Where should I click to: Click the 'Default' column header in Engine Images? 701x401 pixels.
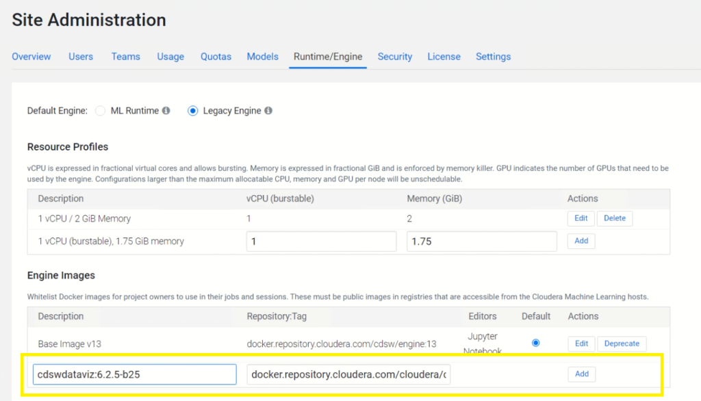535,316
